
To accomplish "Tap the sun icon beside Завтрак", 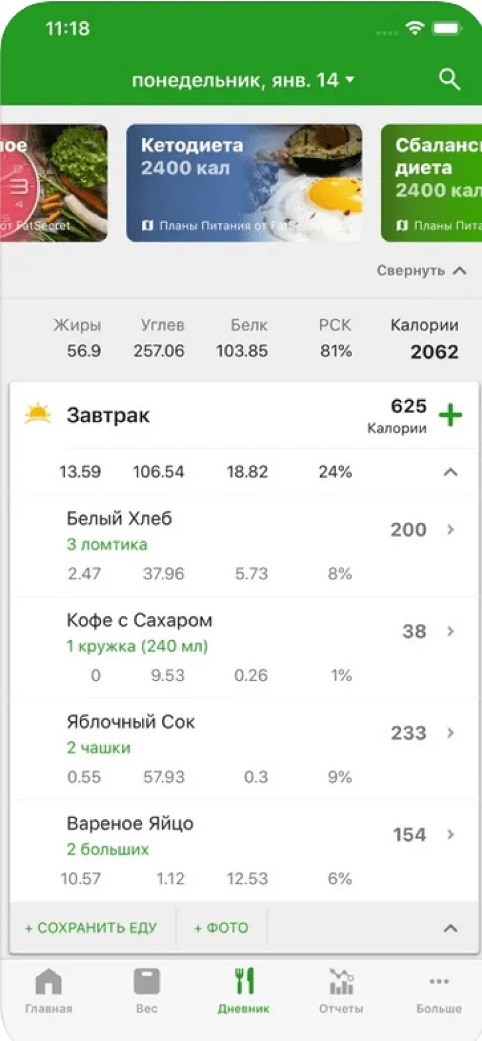I will (x=37, y=414).
